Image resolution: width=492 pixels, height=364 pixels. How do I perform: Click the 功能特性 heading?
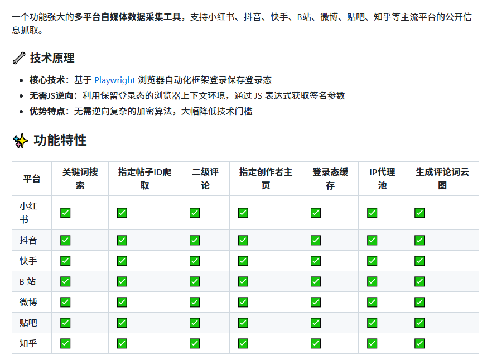click(x=60, y=140)
